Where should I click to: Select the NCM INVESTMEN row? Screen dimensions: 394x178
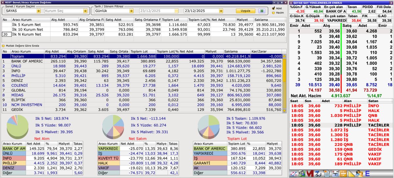pos(142,105)
